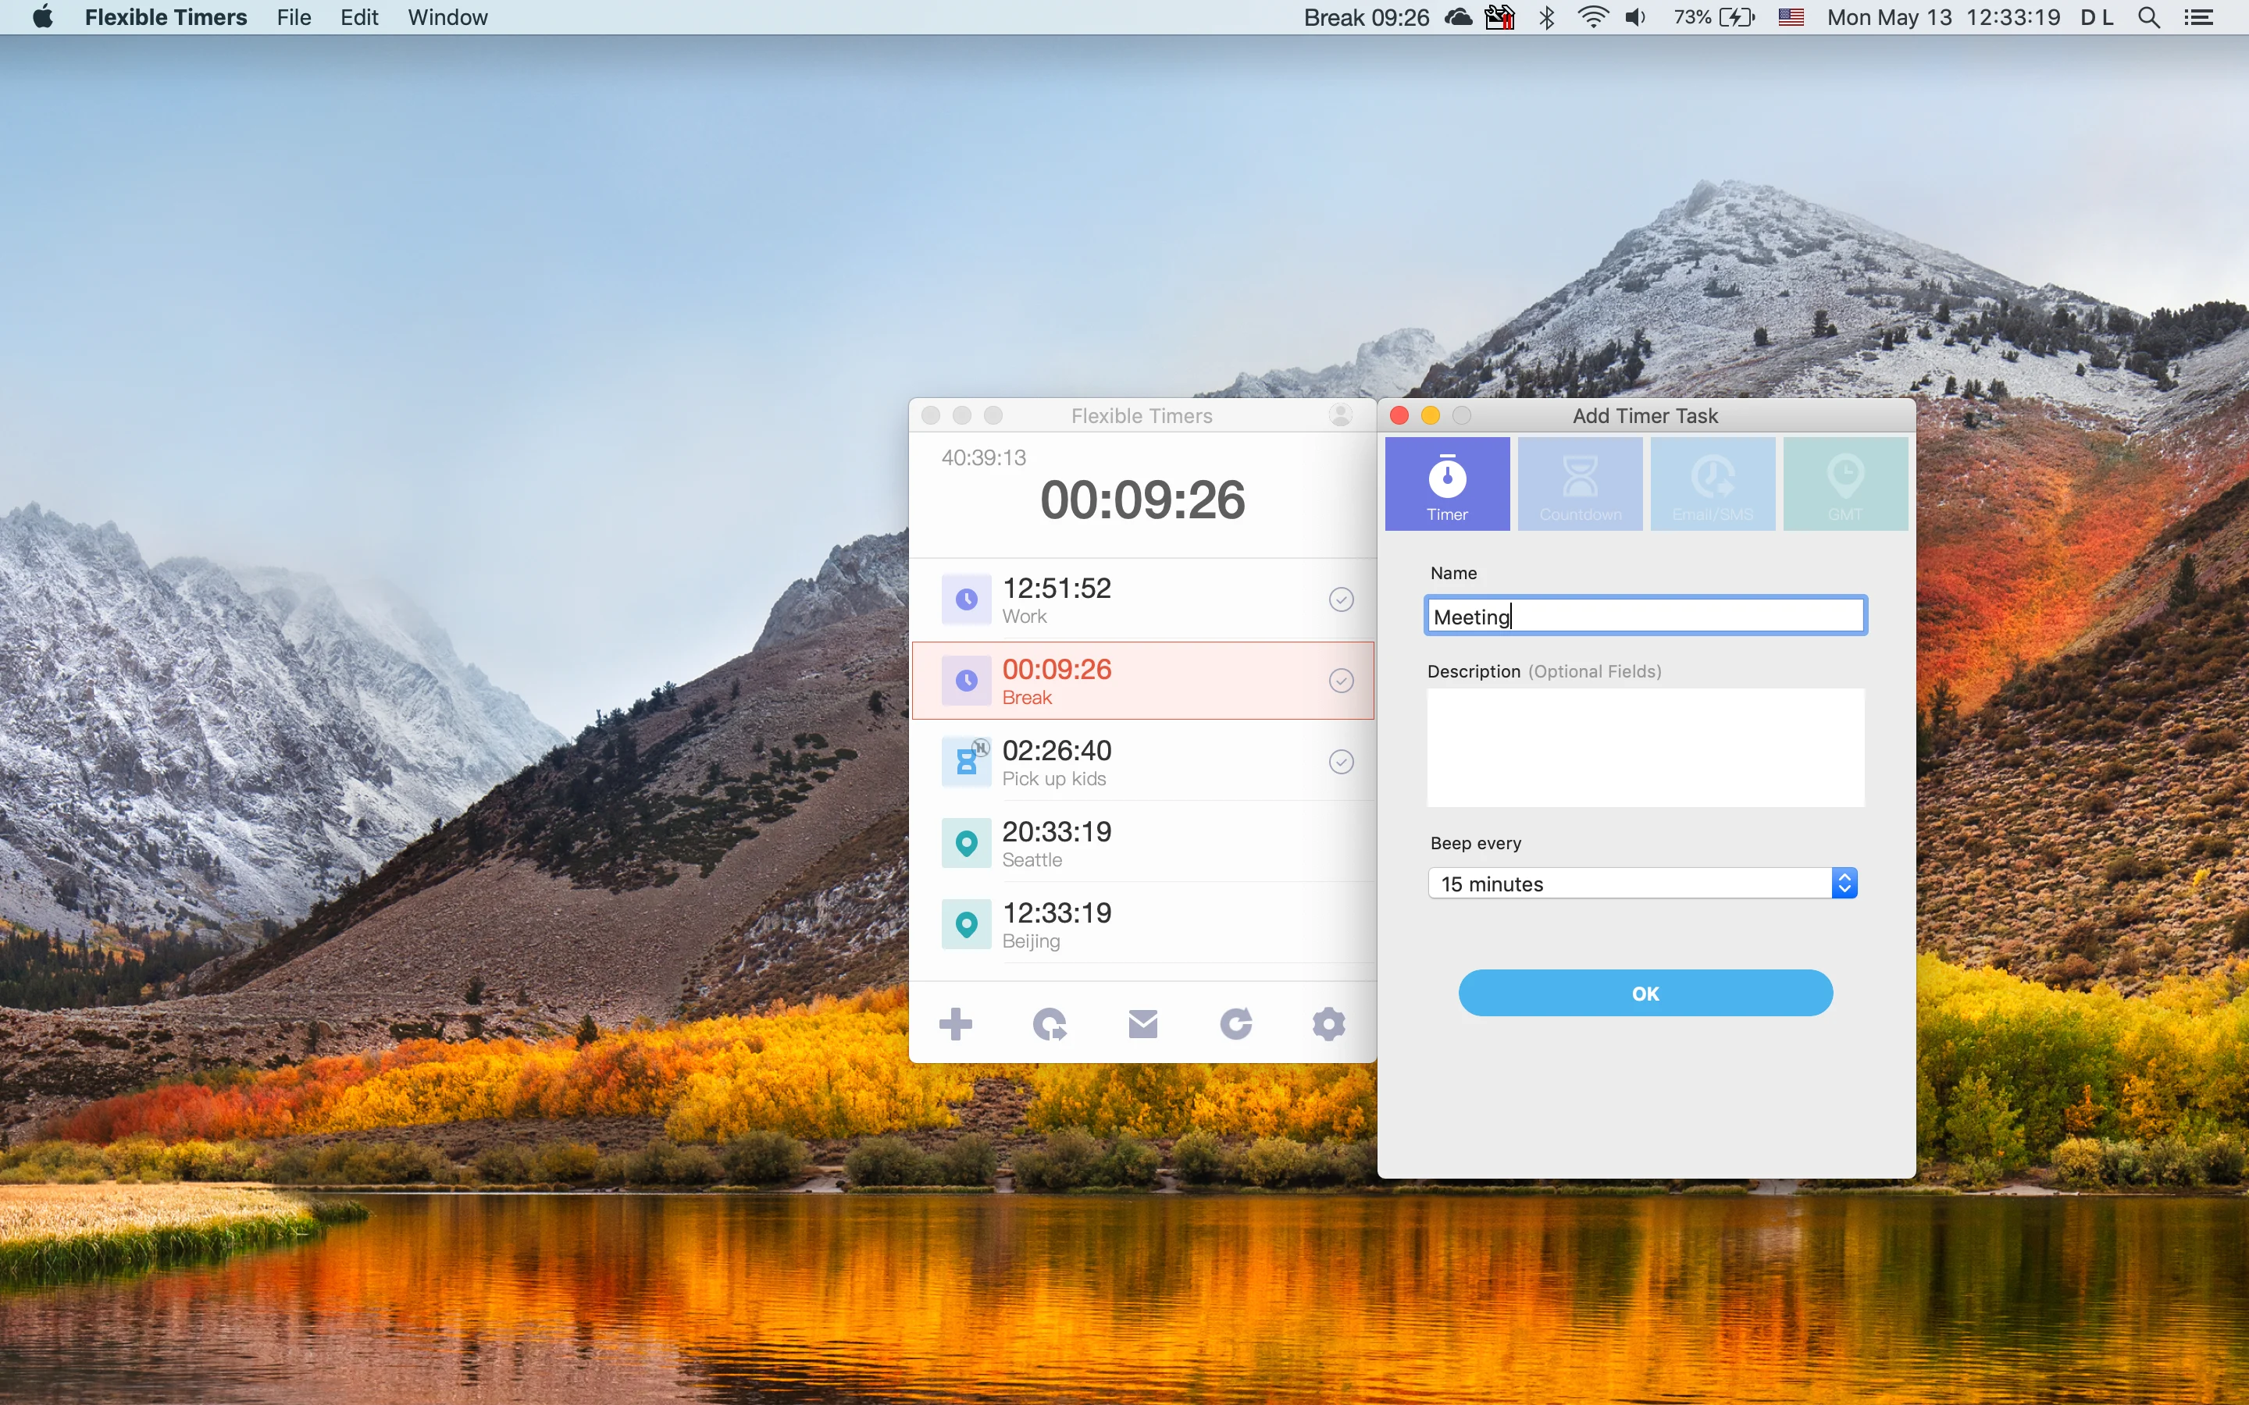The width and height of the screenshot is (2249, 1405).
Task: Click the US flag input source icon
Action: click(1791, 18)
